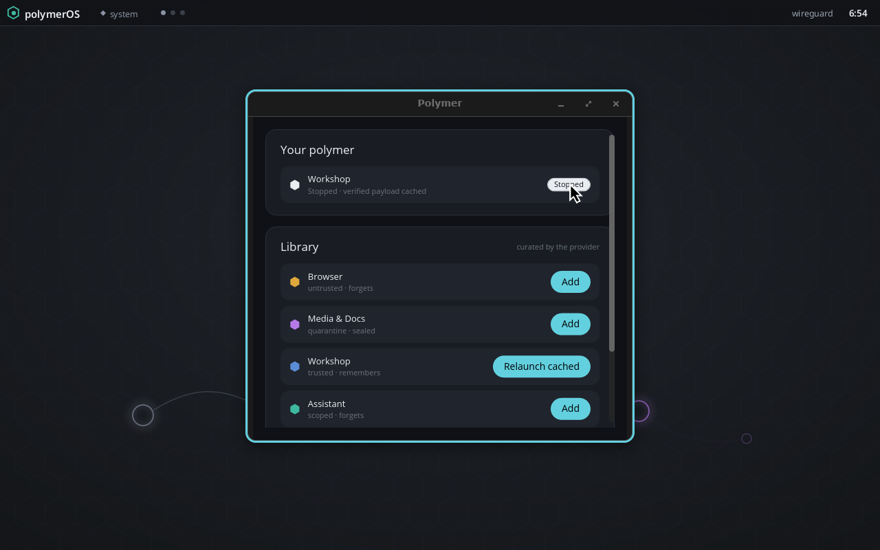
Task: Click the Media & Docs name label
Action: pos(336,318)
